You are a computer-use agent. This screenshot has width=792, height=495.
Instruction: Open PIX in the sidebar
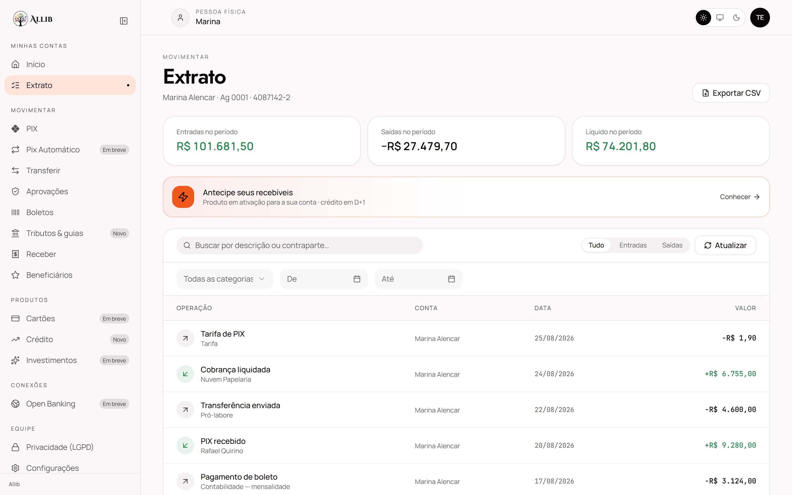tap(70, 129)
